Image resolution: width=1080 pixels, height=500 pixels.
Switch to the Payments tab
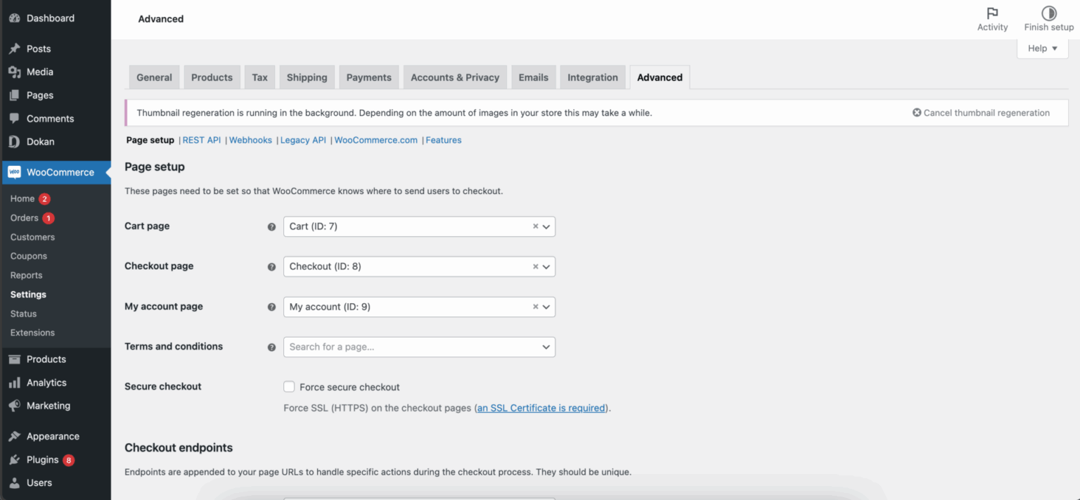point(369,77)
